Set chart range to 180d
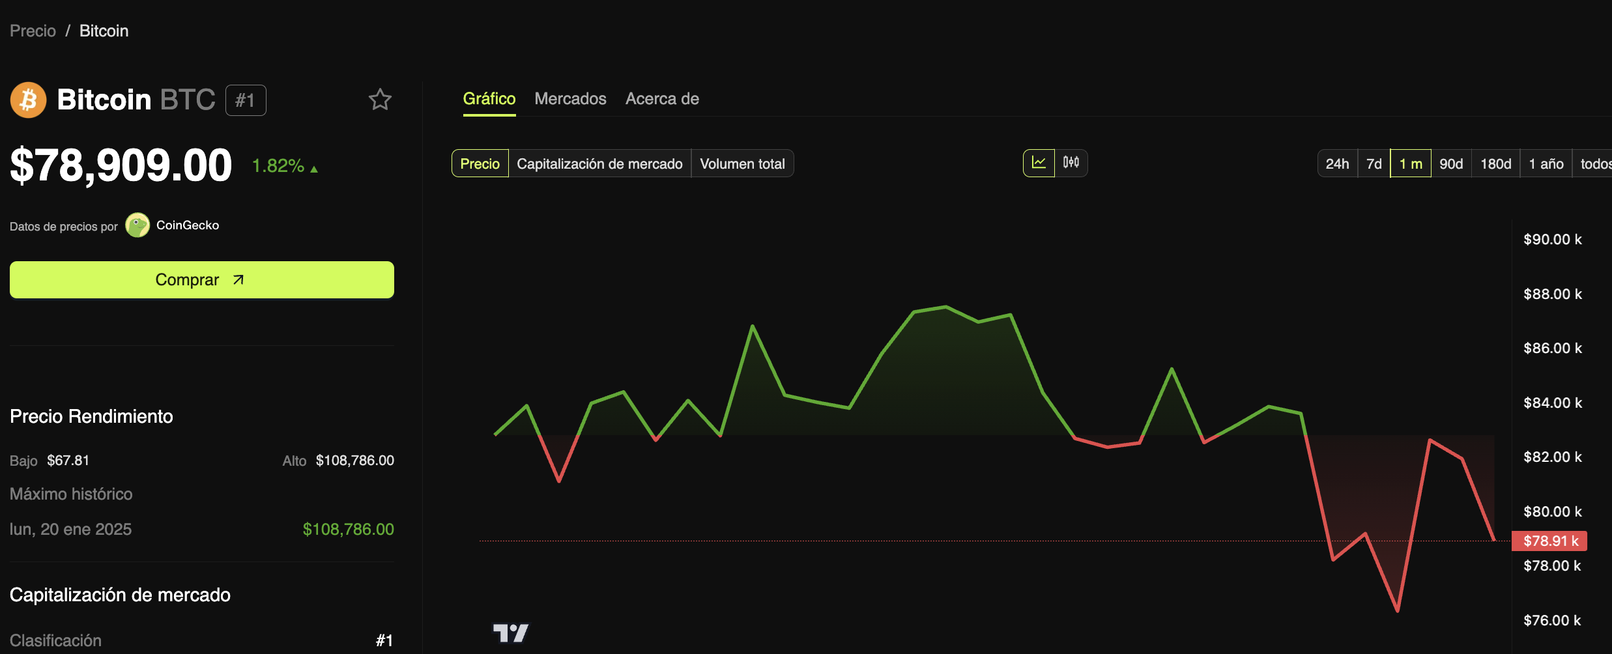 (1496, 163)
